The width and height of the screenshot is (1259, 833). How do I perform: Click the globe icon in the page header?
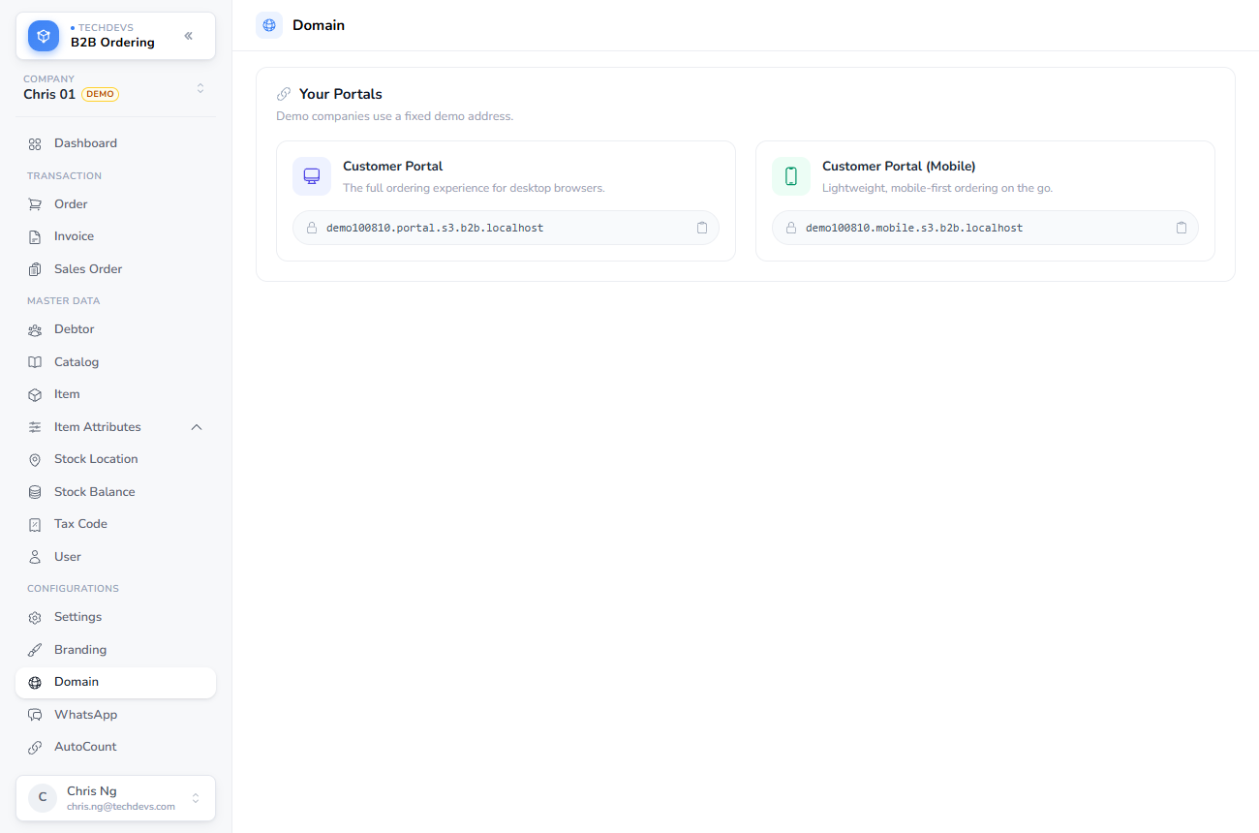[269, 25]
